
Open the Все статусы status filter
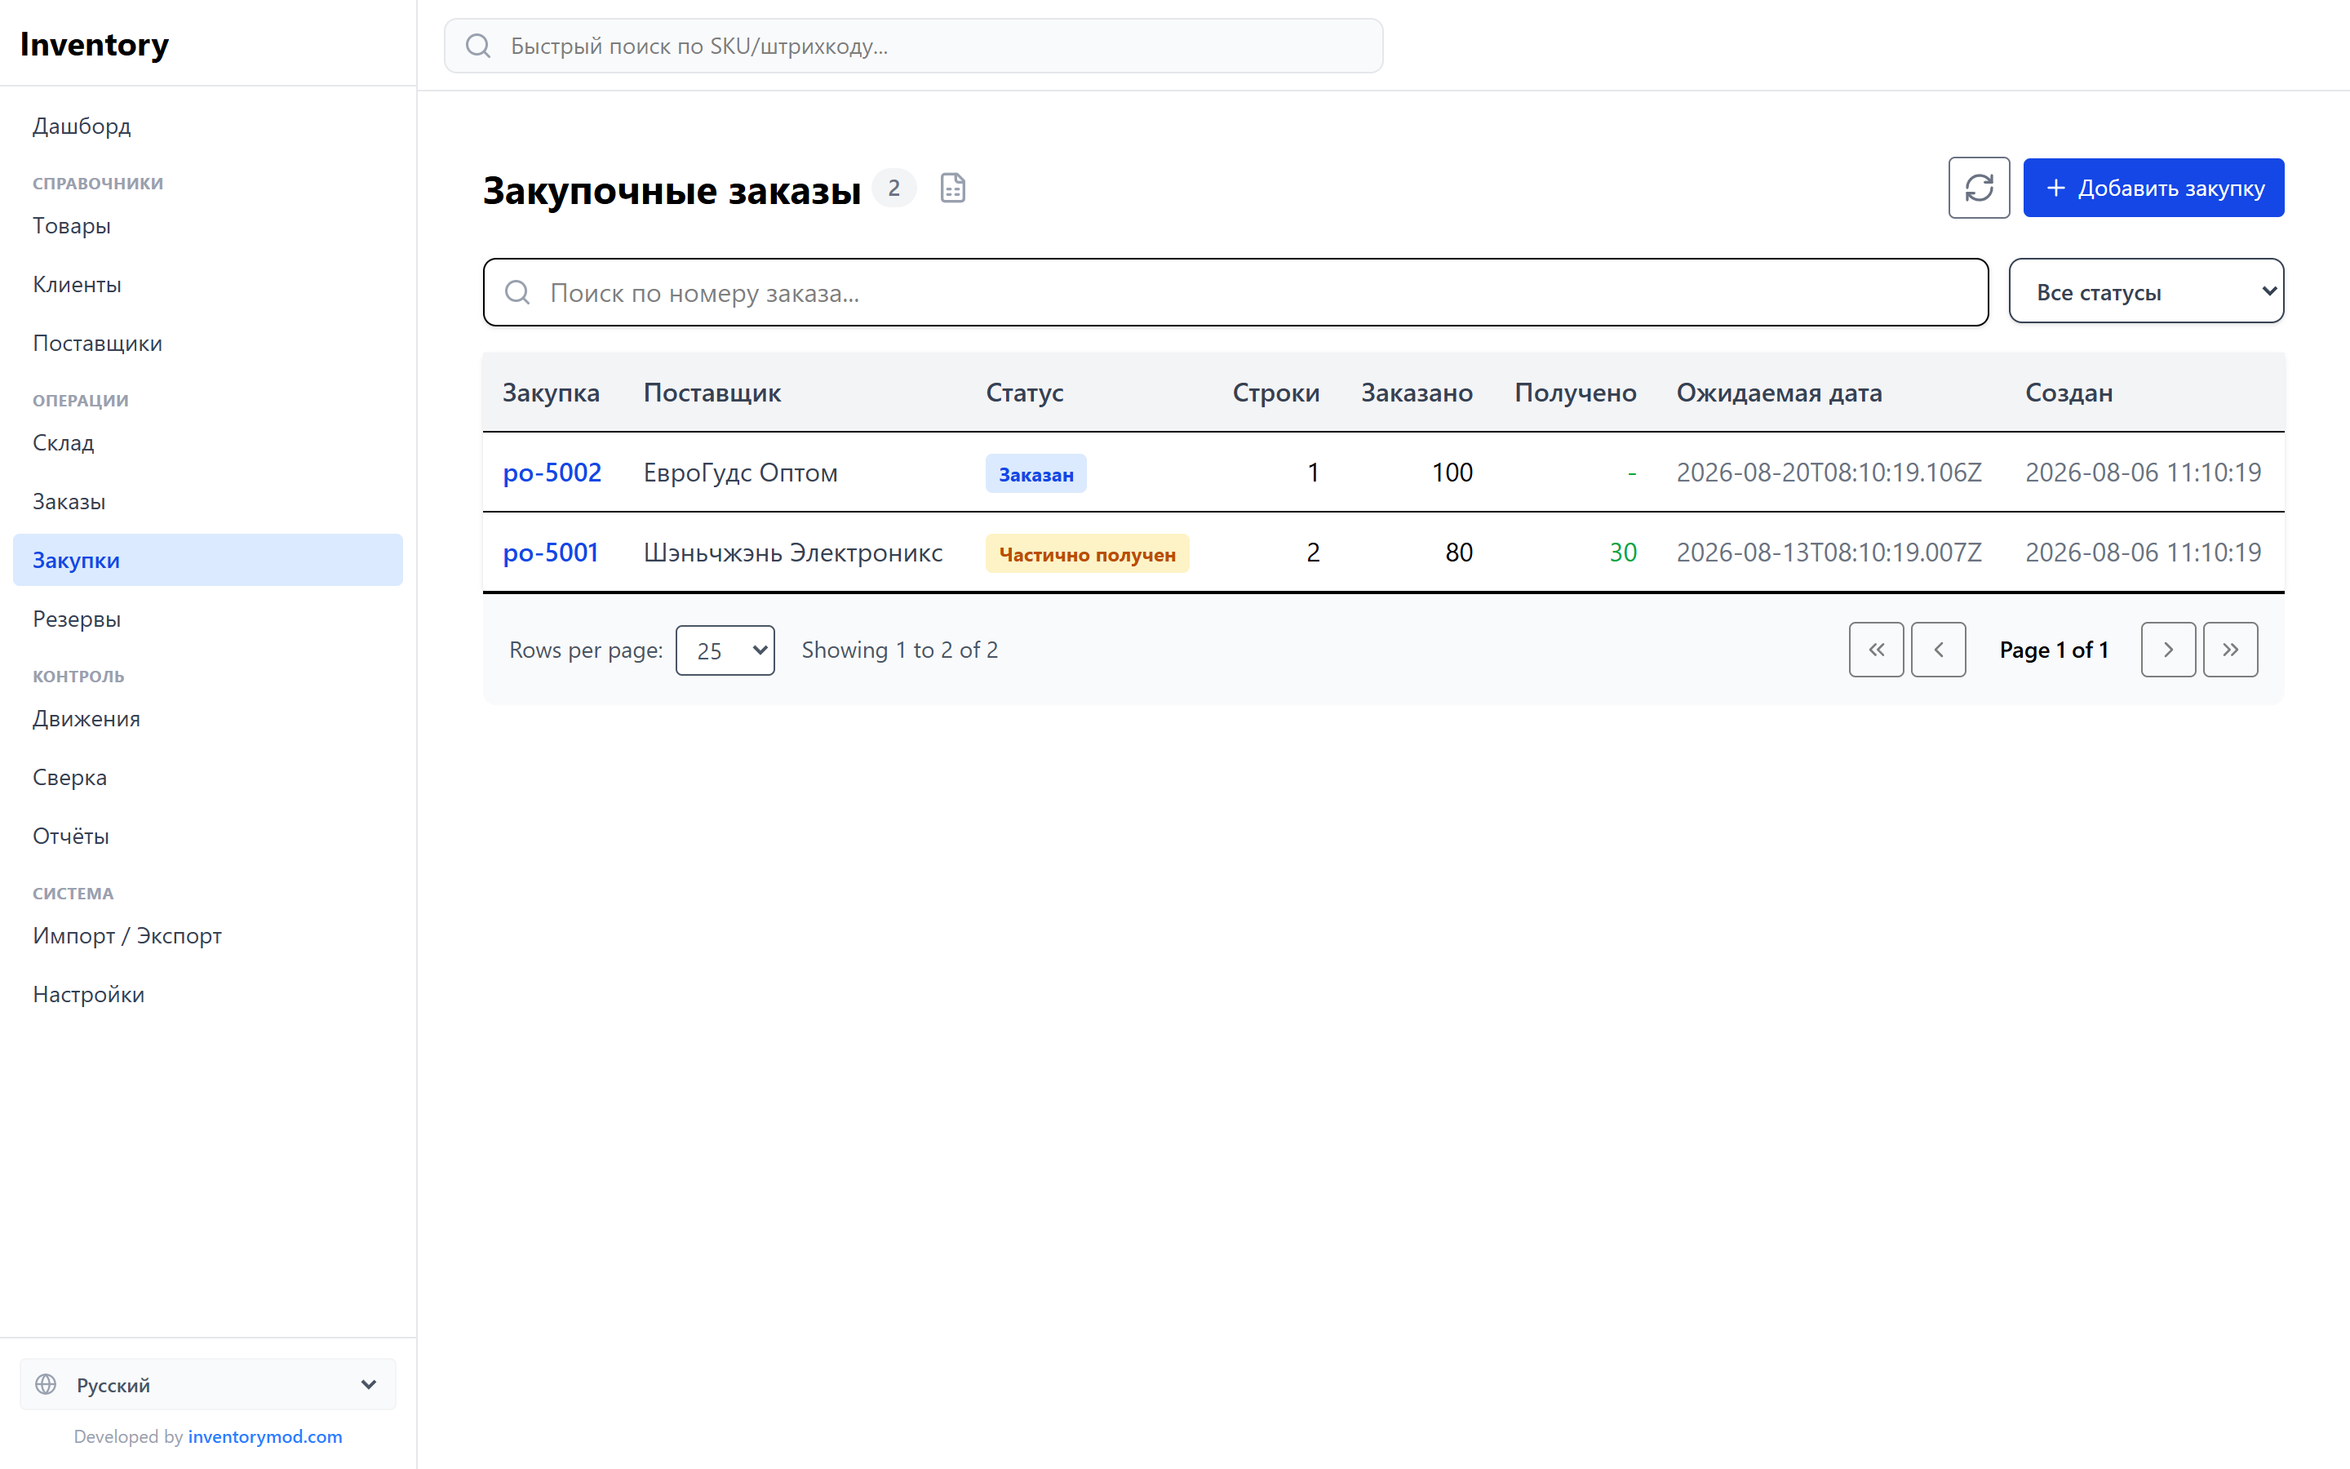coord(2145,291)
